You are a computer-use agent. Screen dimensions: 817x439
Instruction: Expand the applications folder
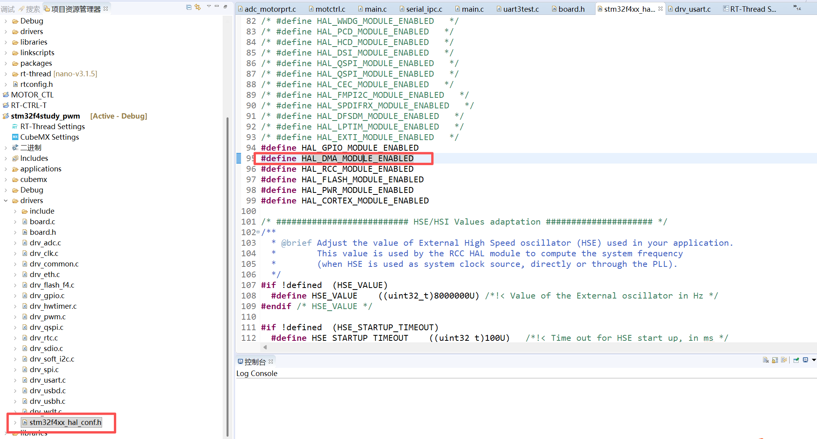[6, 169]
